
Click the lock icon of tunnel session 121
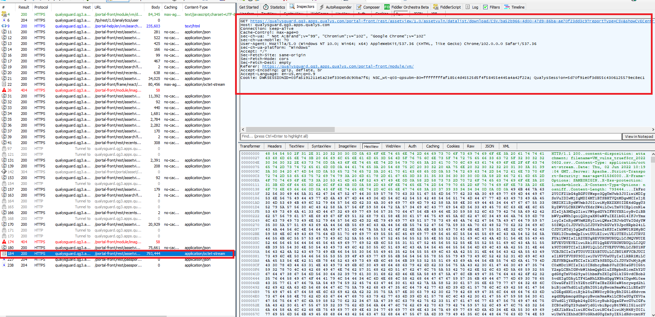point(4,154)
